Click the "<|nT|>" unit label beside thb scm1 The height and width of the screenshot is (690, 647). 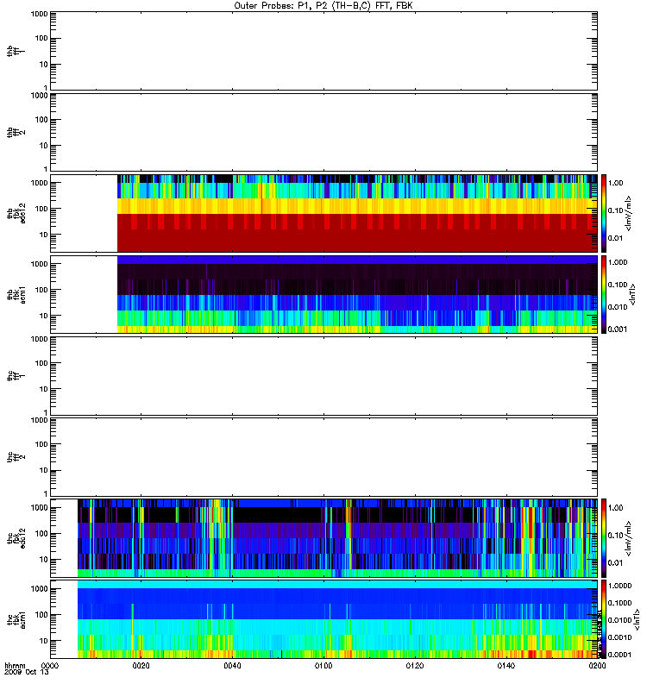click(633, 294)
